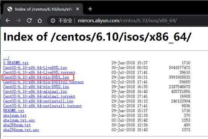
Task: Open the sha256sum.txt link
Action: point(17,125)
